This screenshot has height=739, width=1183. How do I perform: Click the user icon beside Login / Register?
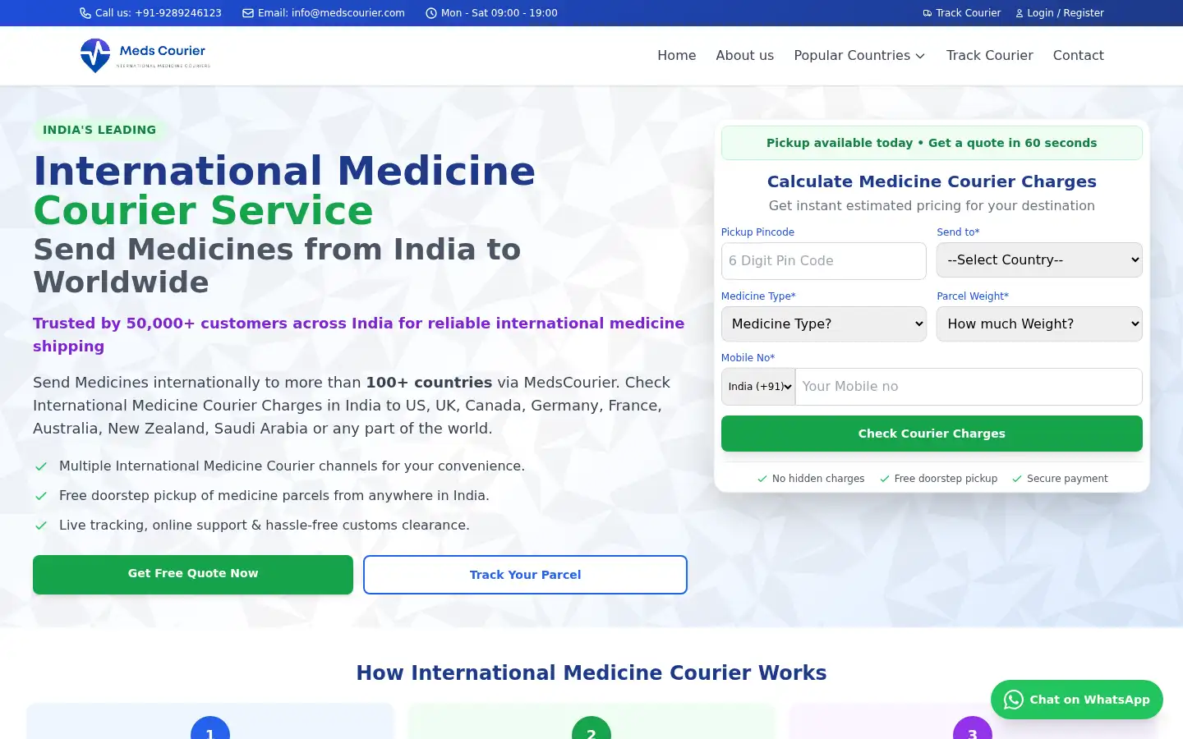click(1020, 13)
